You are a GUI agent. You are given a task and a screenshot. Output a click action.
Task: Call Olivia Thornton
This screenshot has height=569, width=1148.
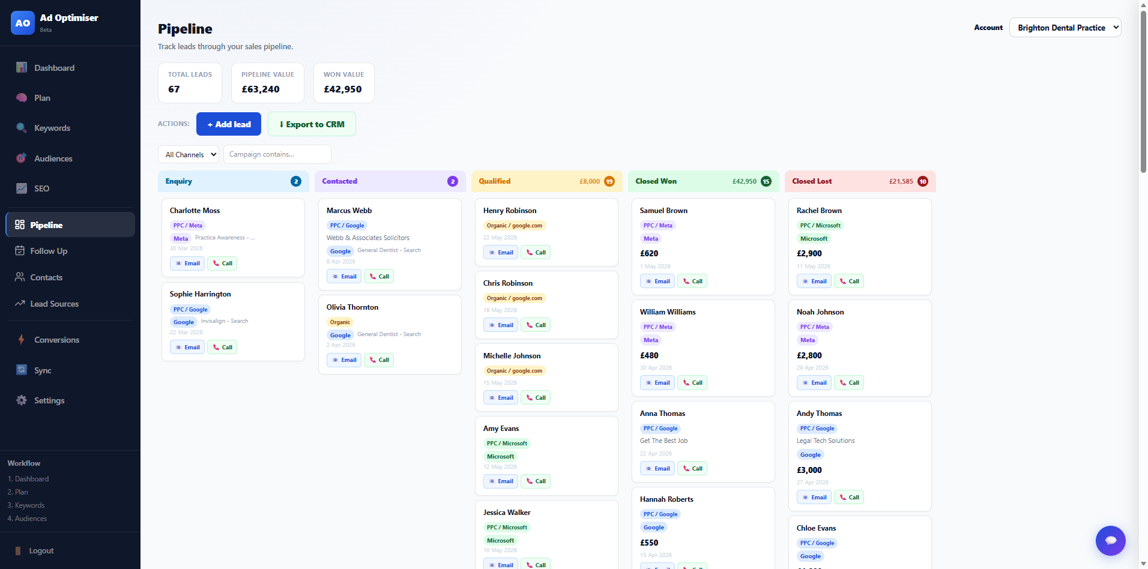click(379, 360)
